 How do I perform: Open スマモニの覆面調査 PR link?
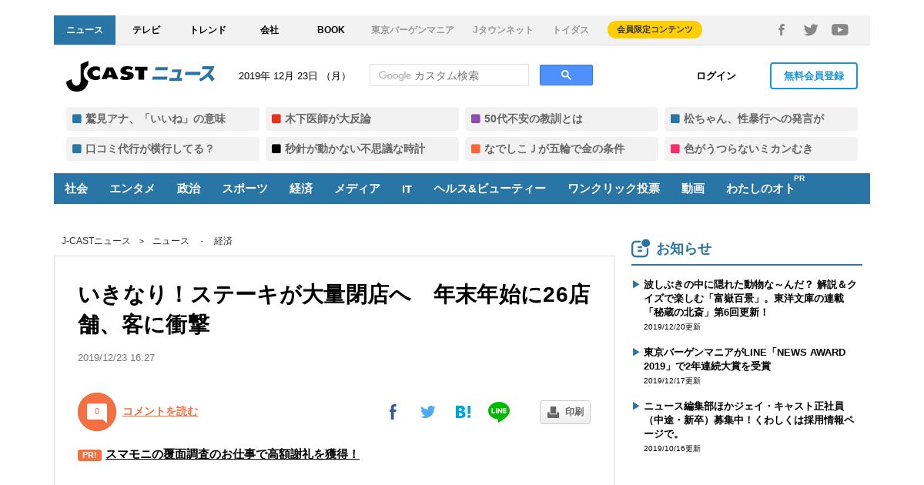[x=233, y=454]
